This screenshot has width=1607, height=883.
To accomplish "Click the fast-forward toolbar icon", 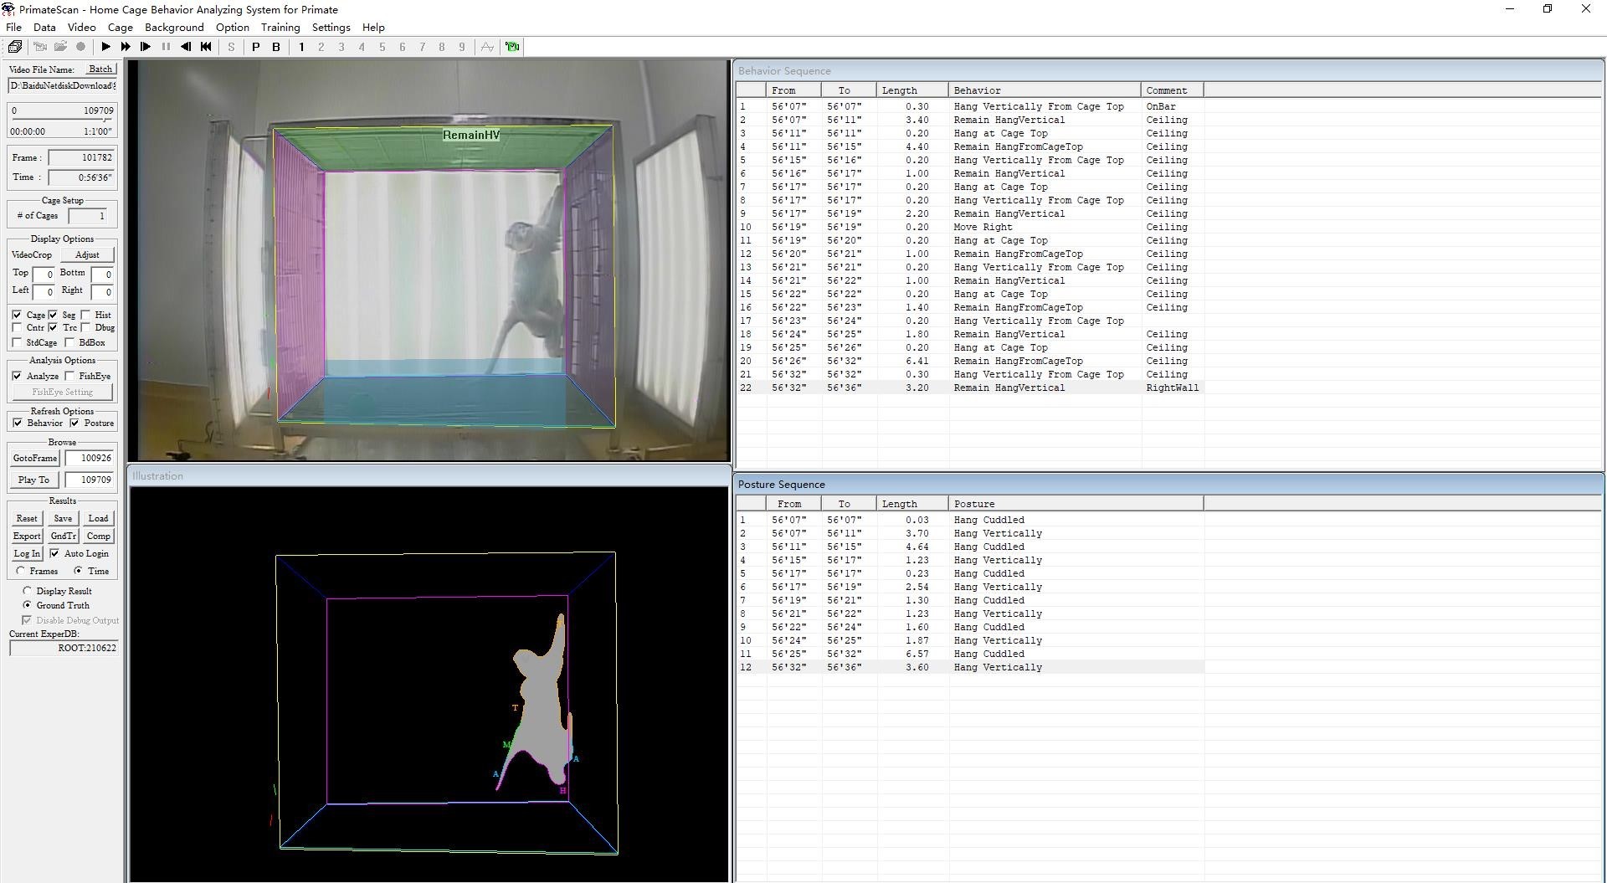I will click(x=126, y=47).
